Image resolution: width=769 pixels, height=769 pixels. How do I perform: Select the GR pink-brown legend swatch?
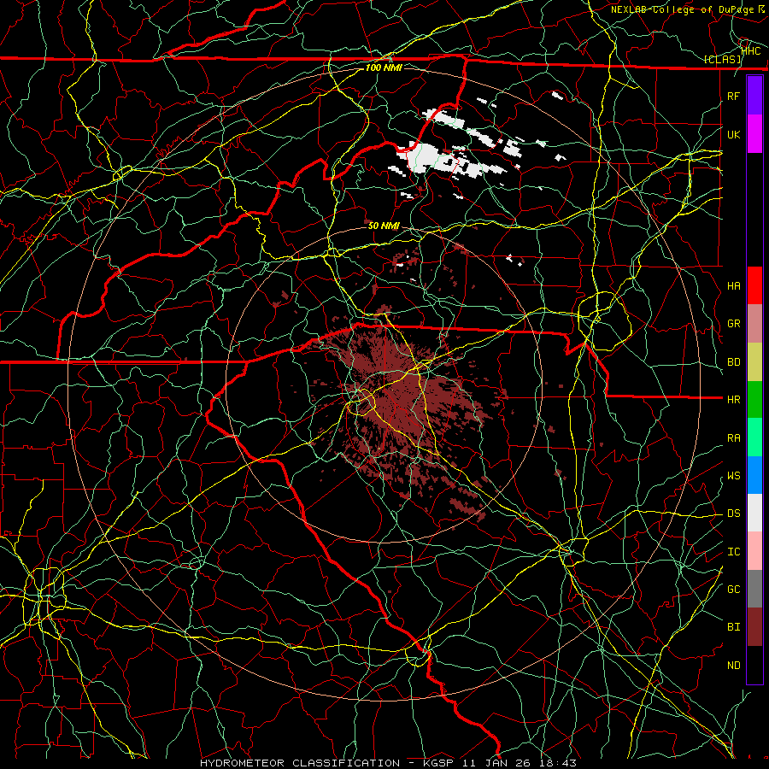(x=754, y=323)
